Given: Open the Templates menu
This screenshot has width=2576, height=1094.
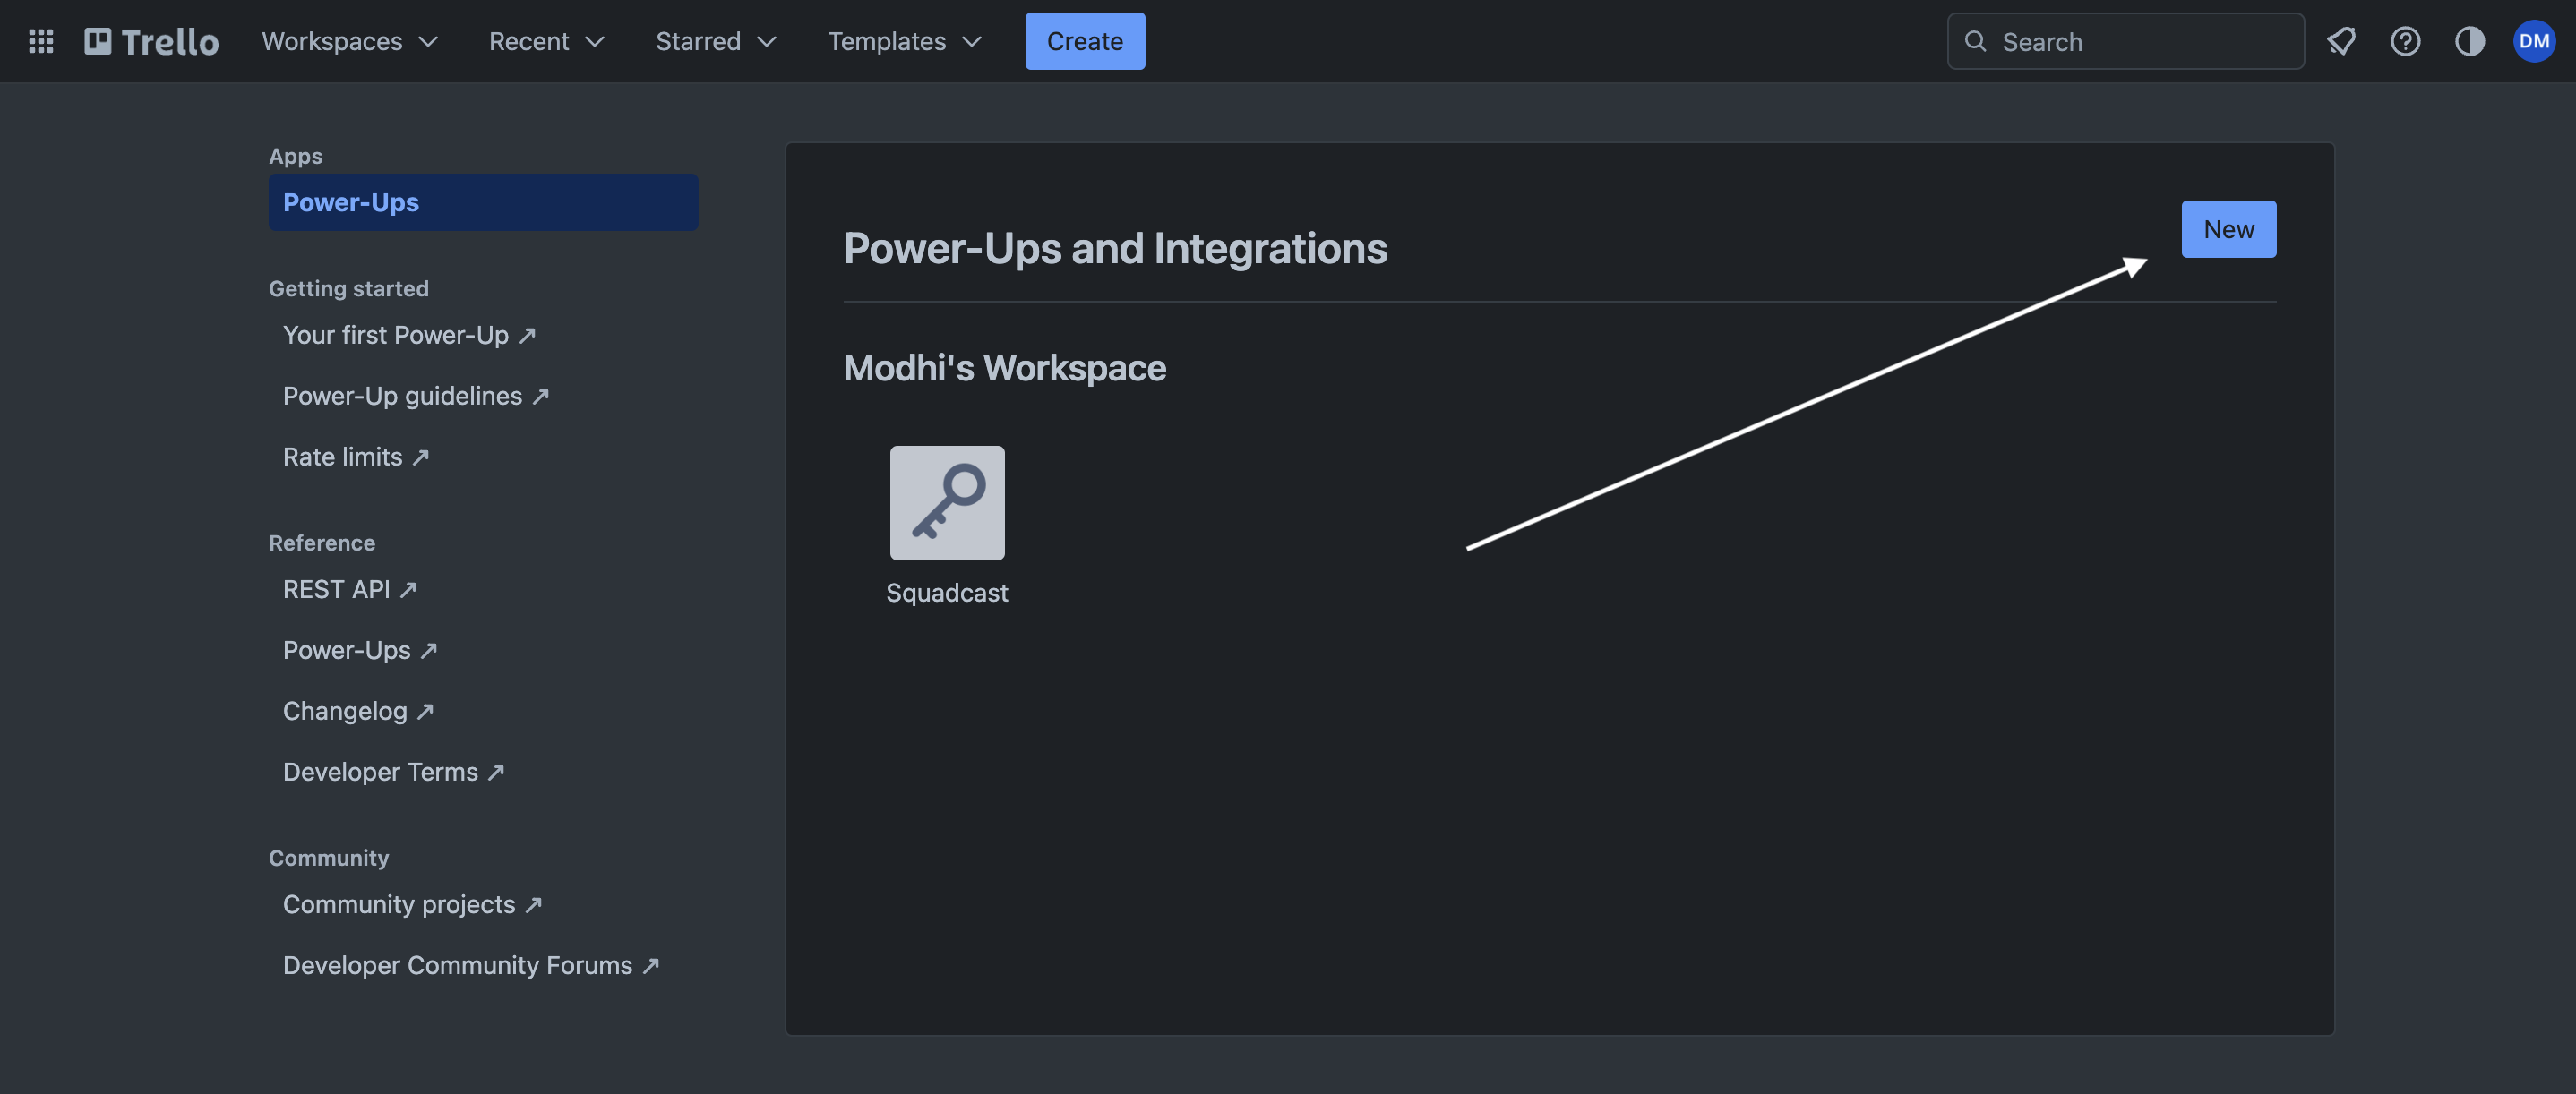Looking at the screenshot, I should (903, 41).
